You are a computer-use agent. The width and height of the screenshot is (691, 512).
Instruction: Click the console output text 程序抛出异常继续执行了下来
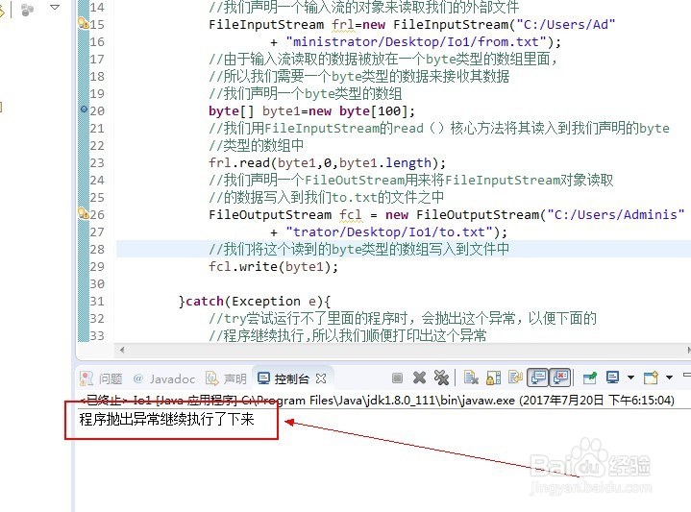(x=166, y=419)
